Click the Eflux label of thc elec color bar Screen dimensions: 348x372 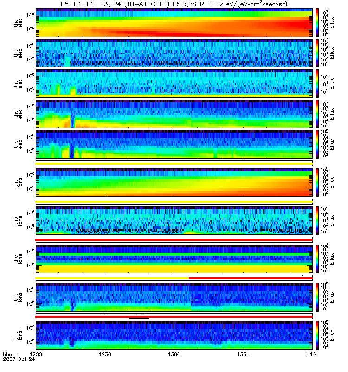pos(332,84)
